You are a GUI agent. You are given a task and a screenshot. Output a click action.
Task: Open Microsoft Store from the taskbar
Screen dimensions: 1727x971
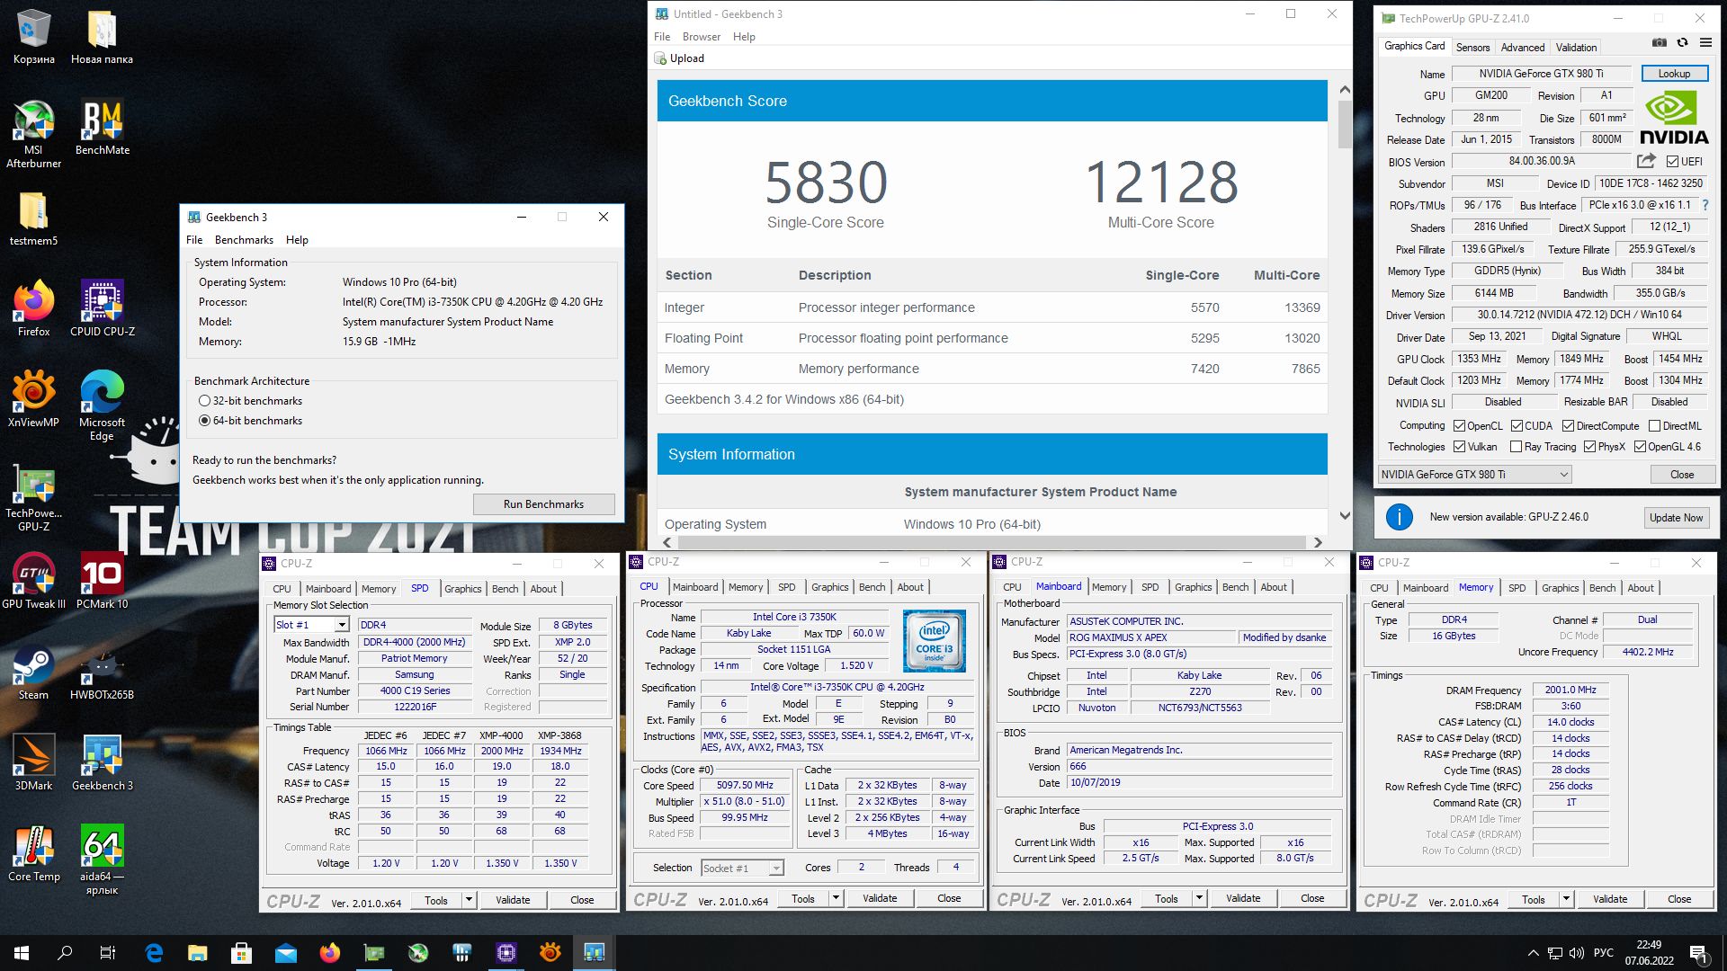coord(241,953)
